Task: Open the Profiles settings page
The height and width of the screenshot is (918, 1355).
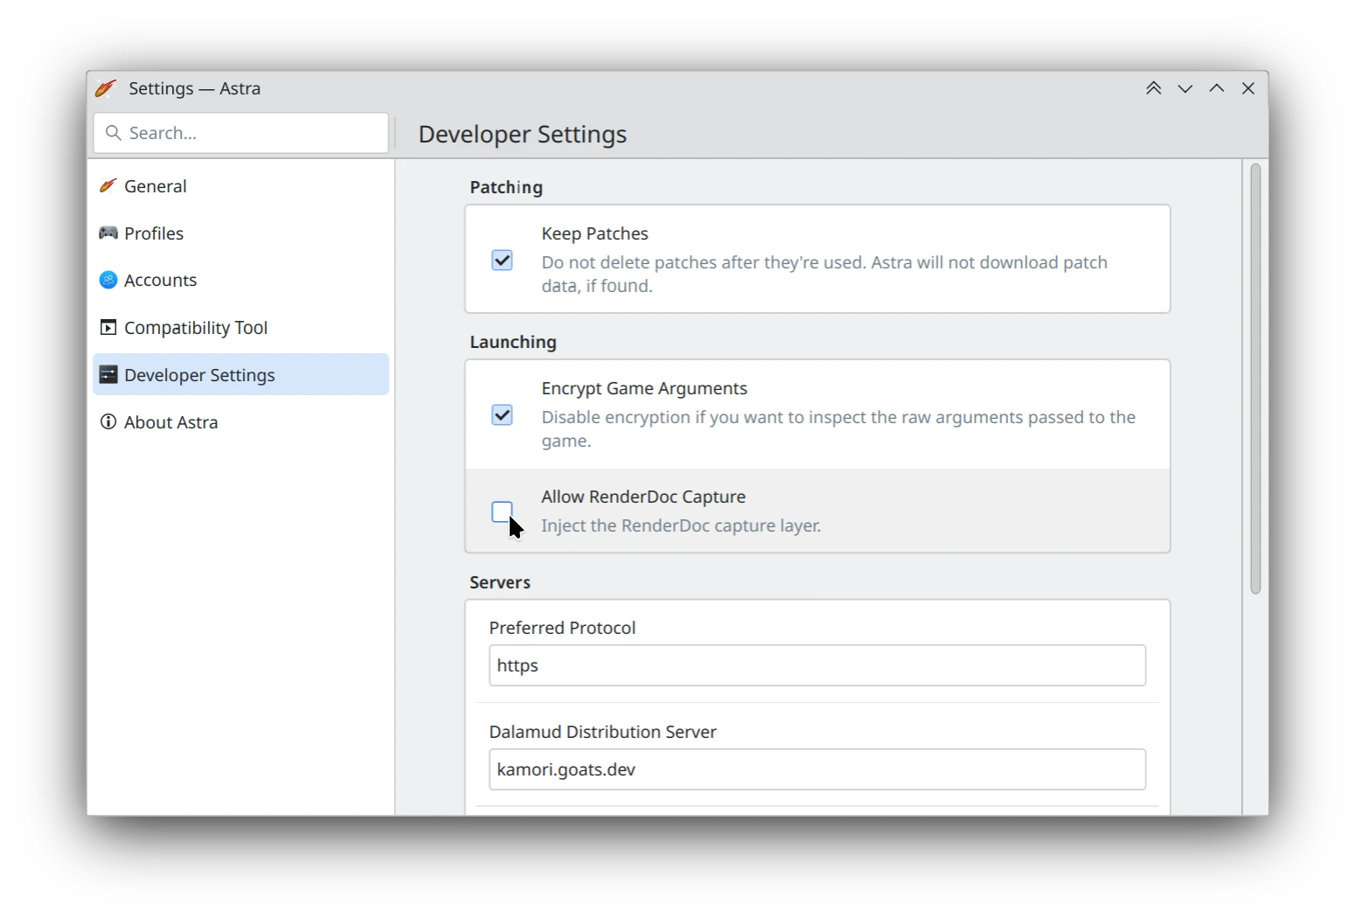Action: point(241,233)
